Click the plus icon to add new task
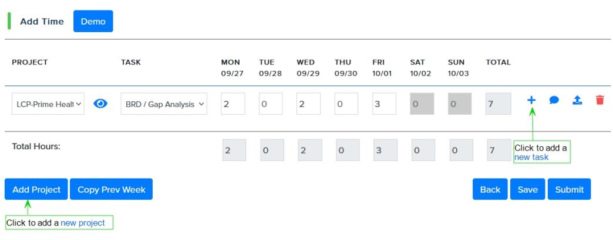Screen dimensions: 613x240 (531, 100)
